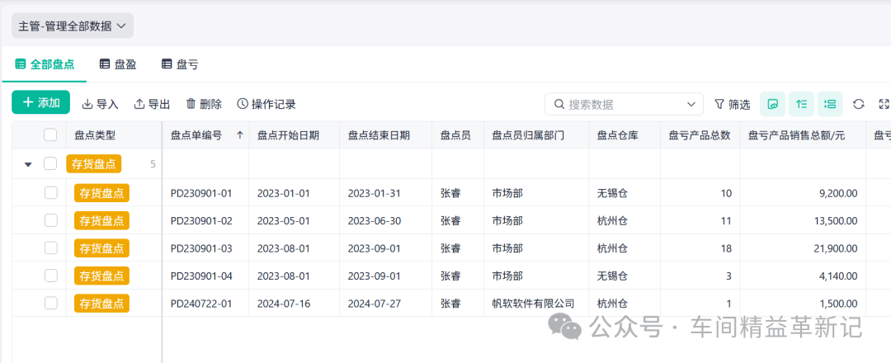The width and height of the screenshot is (891, 363).
Task: Click 杭州仓 in row PD230901-02
Action: pos(612,220)
